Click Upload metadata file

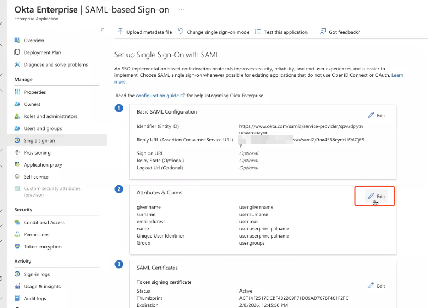click(144, 32)
